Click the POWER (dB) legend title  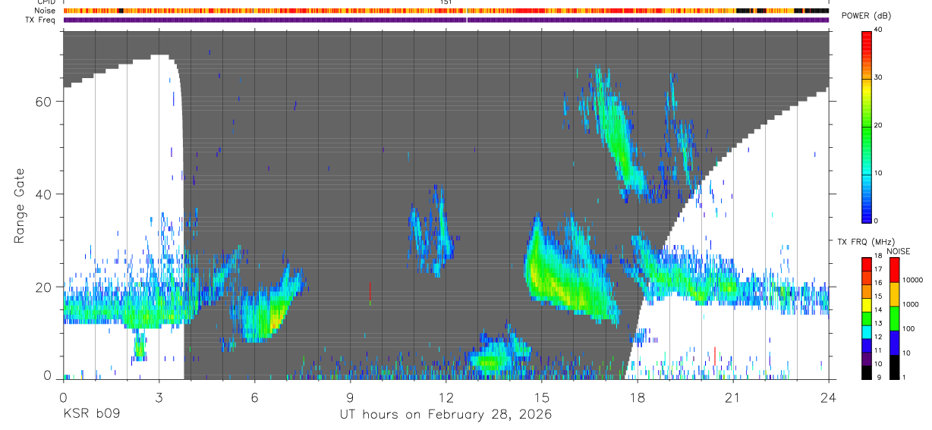click(x=867, y=16)
